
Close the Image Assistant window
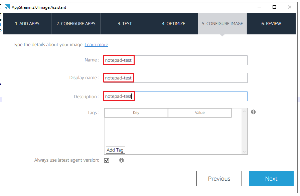point(290,7)
